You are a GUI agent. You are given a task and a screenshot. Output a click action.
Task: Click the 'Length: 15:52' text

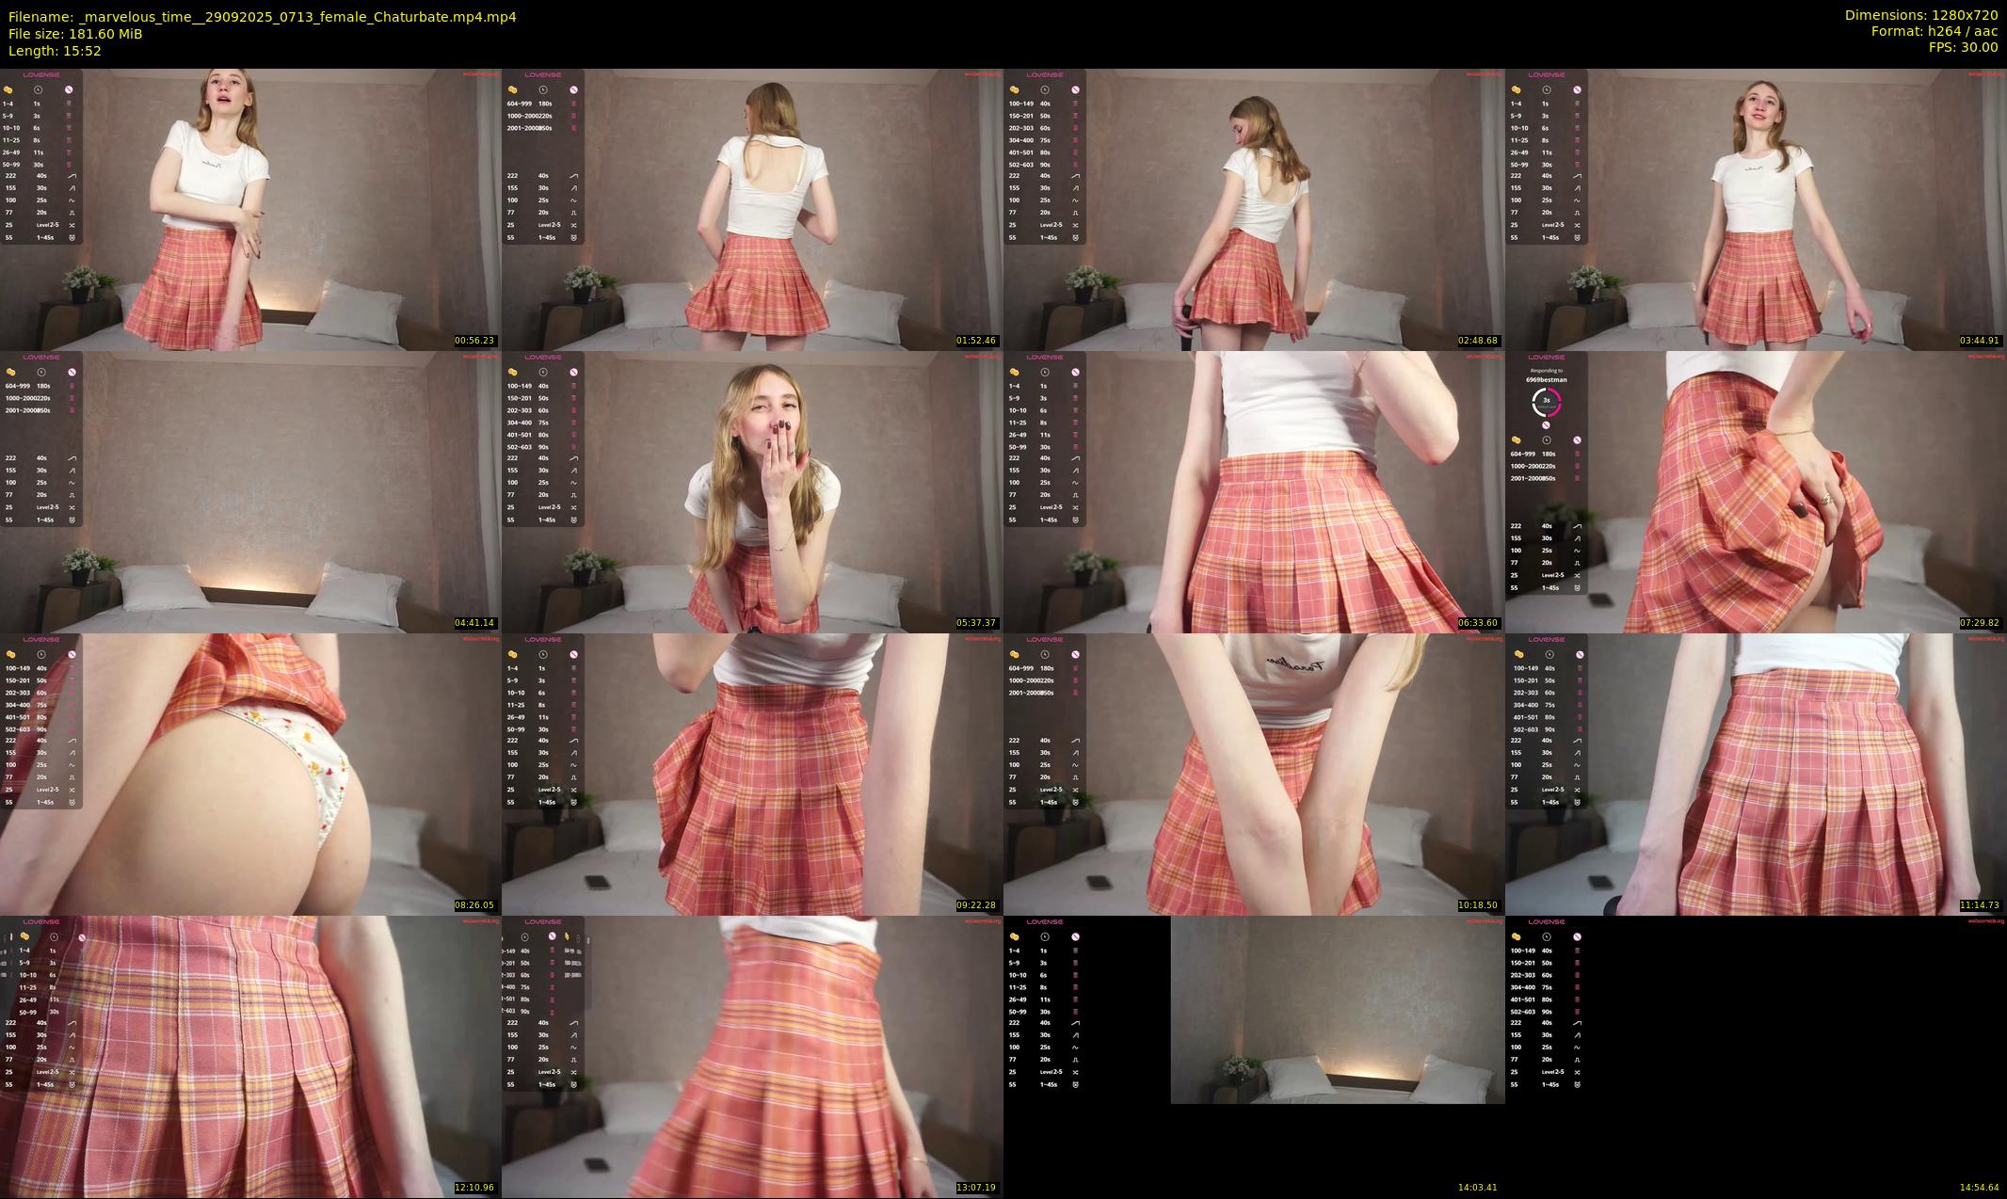(x=55, y=51)
